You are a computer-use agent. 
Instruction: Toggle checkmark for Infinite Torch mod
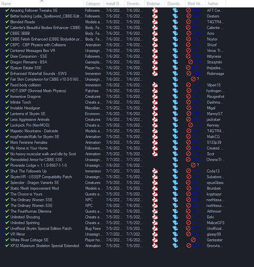pyautogui.click(x=7, y=102)
